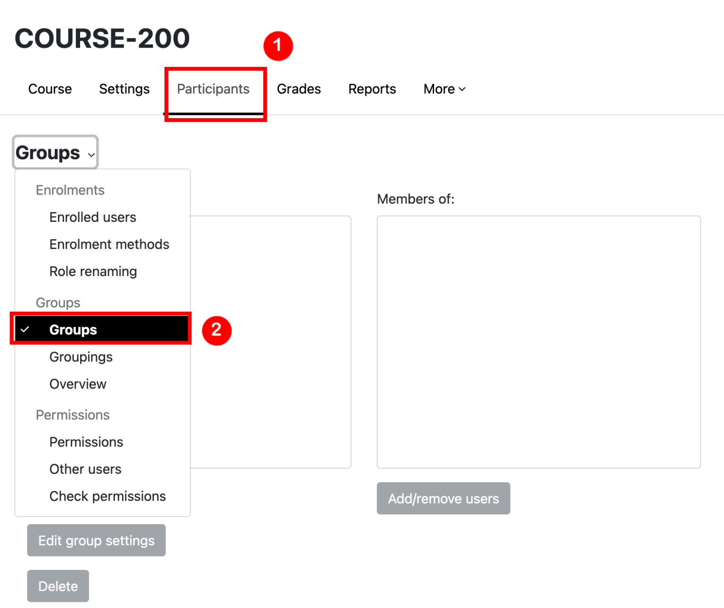Collapse the Groups dropdown selector

(x=55, y=153)
